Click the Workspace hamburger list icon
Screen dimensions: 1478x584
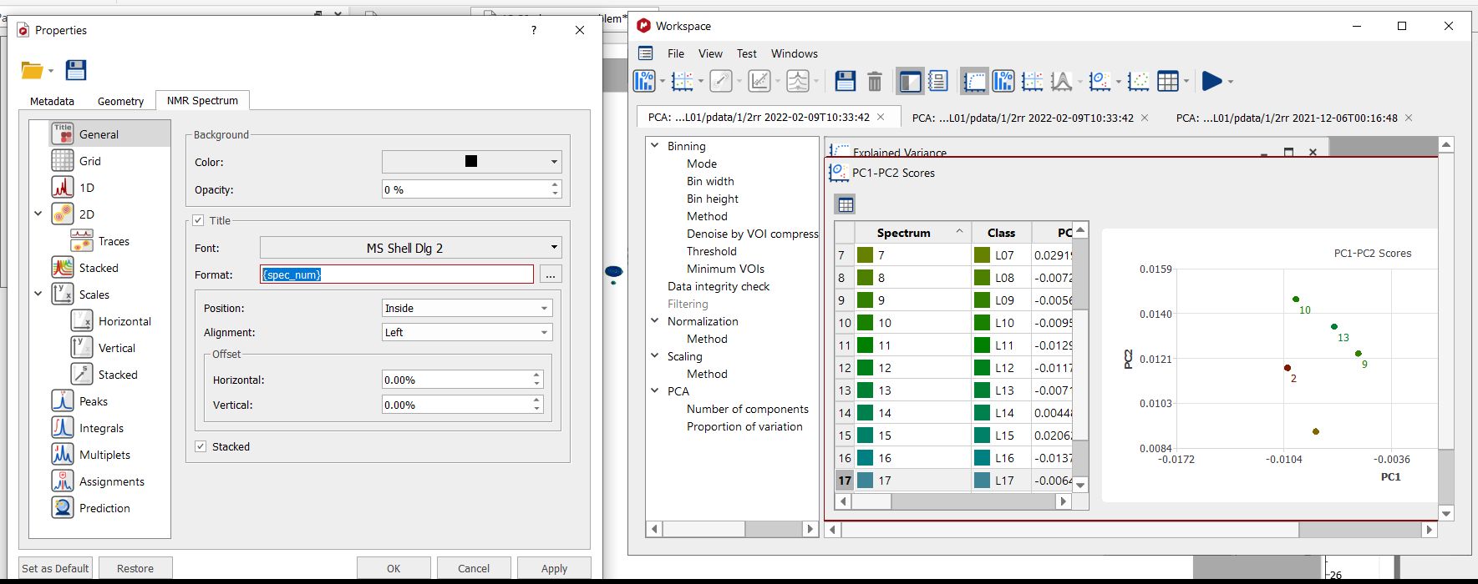(x=646, y=53)
